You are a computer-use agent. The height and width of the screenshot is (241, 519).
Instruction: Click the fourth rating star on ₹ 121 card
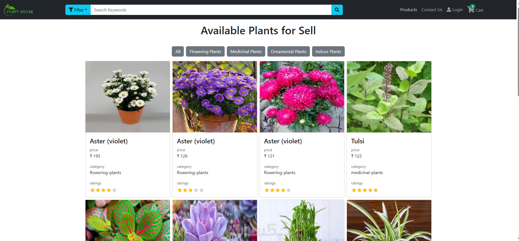pyautogui.click(x=283, y=190)
